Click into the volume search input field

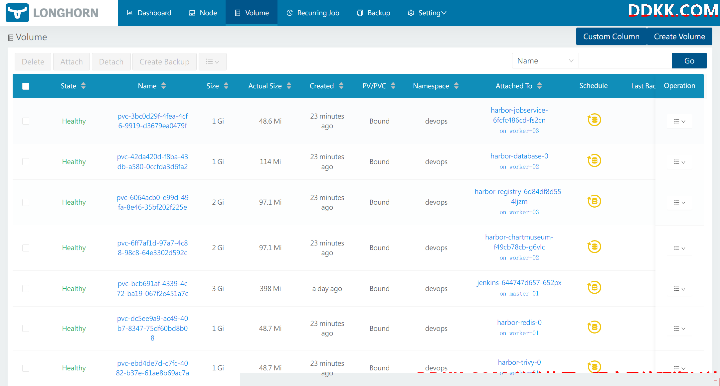(x=625, y=61)
